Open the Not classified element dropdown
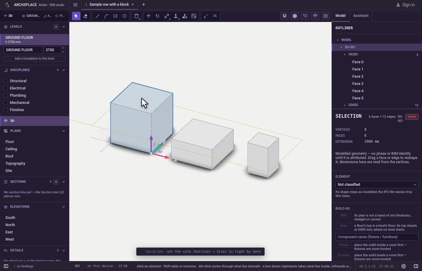422x271 pixels. tap(377, 185)
